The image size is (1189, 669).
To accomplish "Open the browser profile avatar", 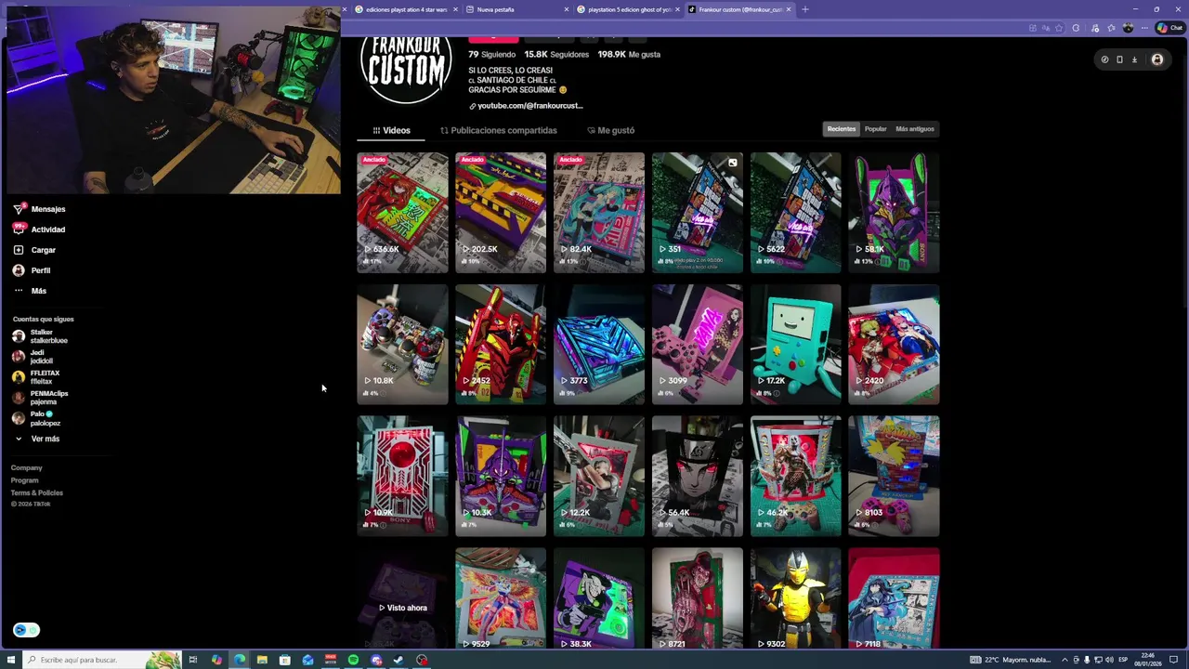I will (x=1128, y=28).
